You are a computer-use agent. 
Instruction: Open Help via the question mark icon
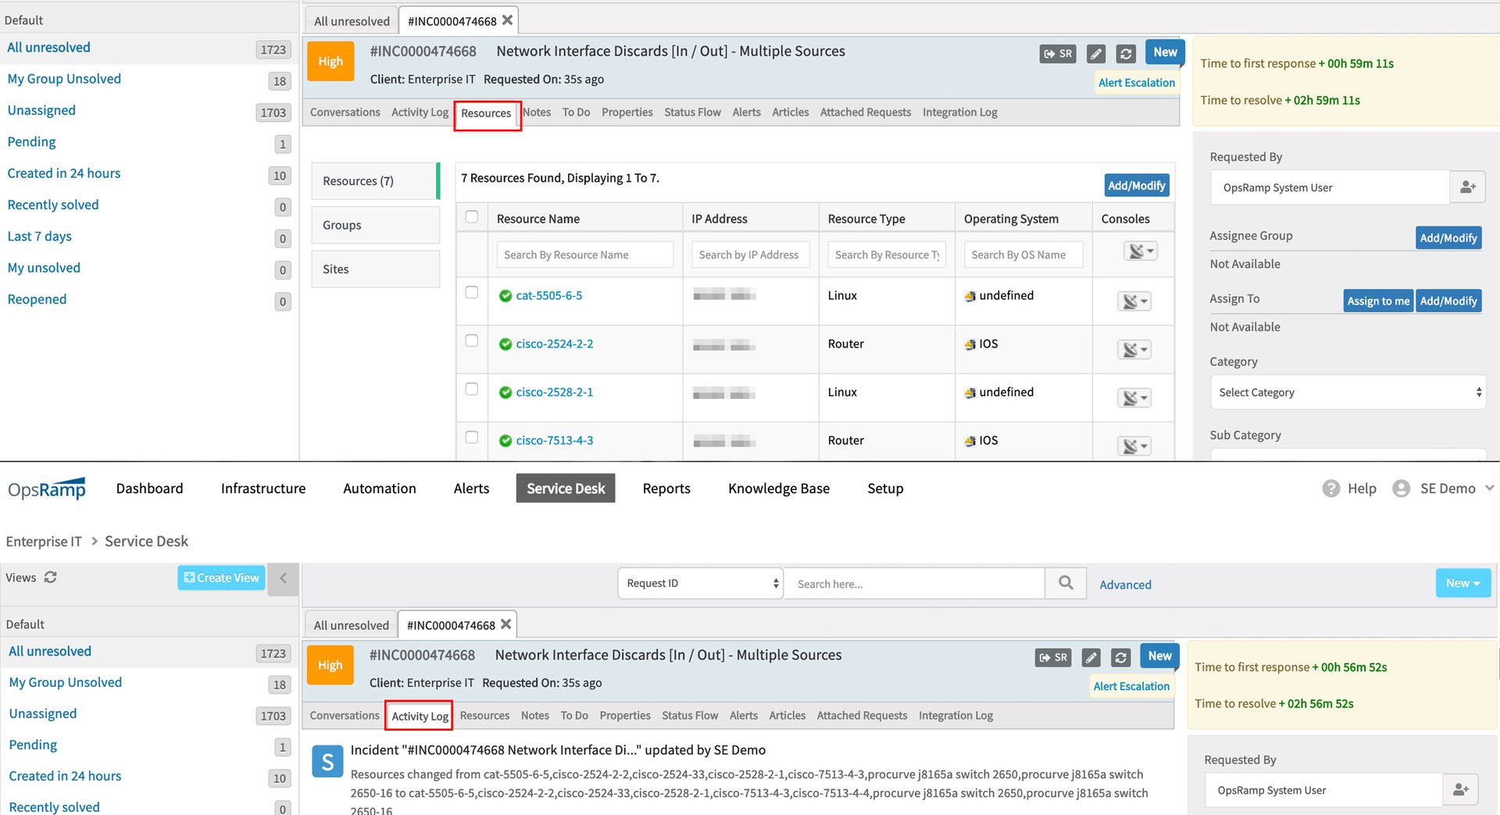(1330, 488)
